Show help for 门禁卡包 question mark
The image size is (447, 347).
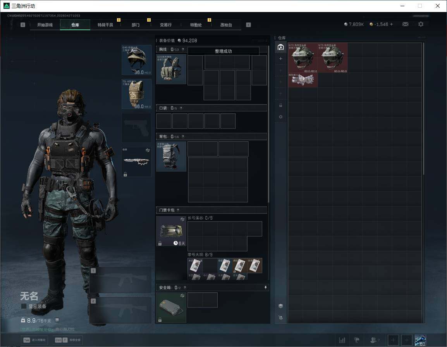coord(178,210)
